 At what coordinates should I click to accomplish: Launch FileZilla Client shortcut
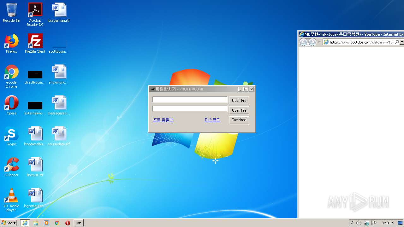point(35,44)
